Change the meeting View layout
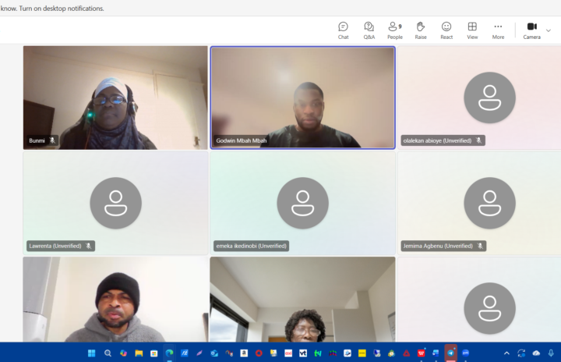Viewport: 561px width, 362px height. click(x=472, y=30)
